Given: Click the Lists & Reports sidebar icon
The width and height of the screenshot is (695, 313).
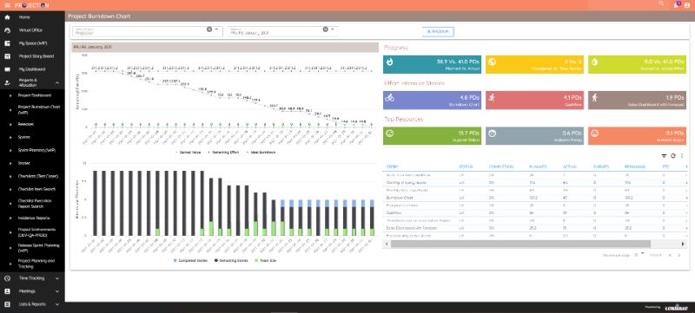Looking at the screenshot, I should 7,304.
